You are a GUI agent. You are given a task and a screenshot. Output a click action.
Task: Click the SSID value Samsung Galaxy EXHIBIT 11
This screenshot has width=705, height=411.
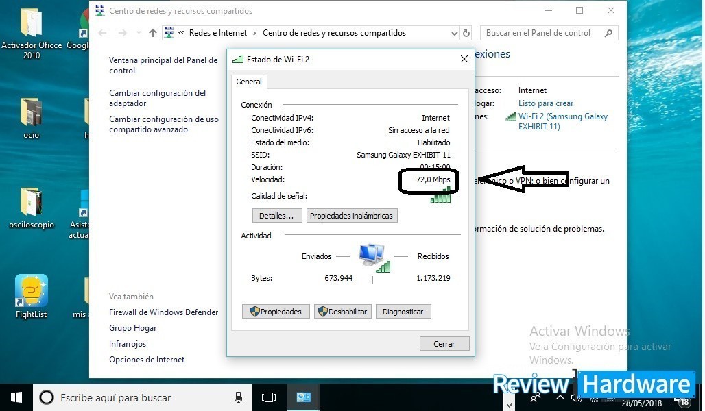pos(403,155)
